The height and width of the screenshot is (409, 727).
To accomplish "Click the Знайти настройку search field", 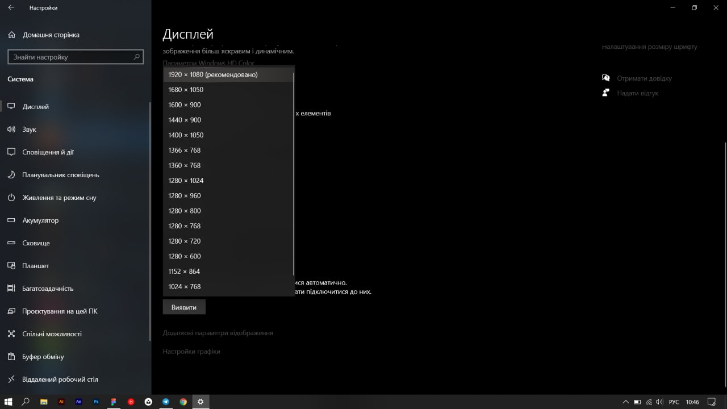I will (x=74, y=57).
